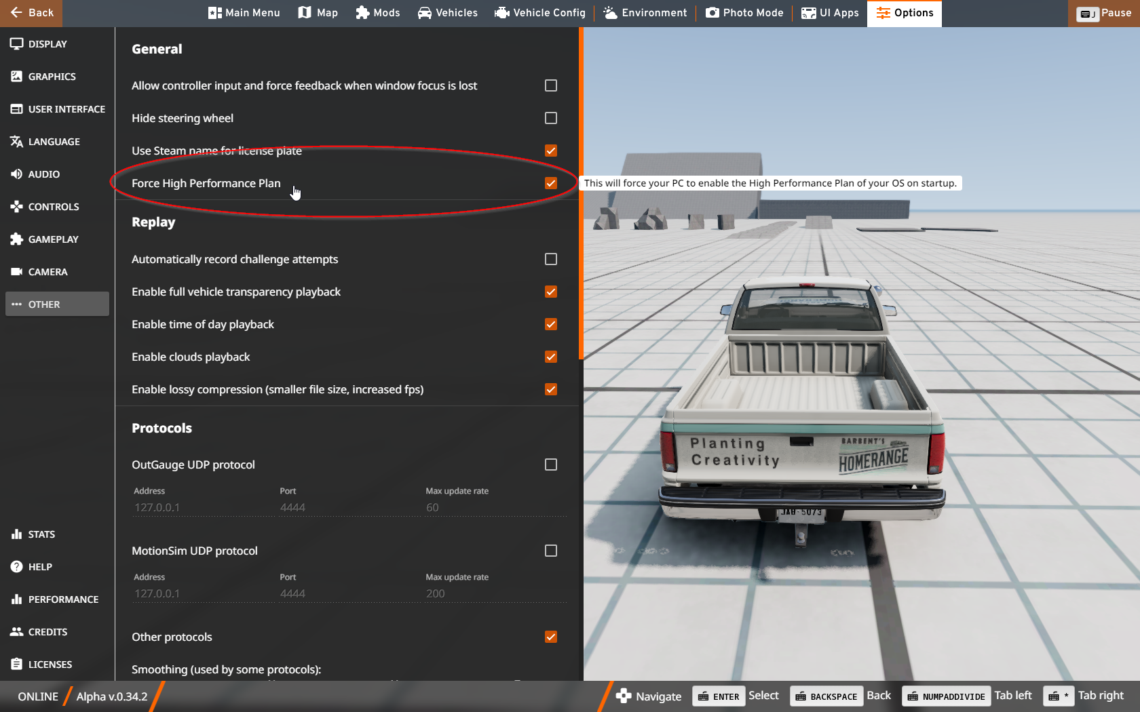The width and height of the screenshot is (1140, 712).
Task: Open the Main Menu tab
Action: [244, 13]
